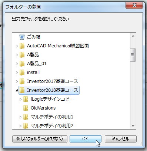Click the folder tree scrollbar down arrow
The width and height of the screenshot is (147, 151).
pyautogui.click(x=133, y=126)
